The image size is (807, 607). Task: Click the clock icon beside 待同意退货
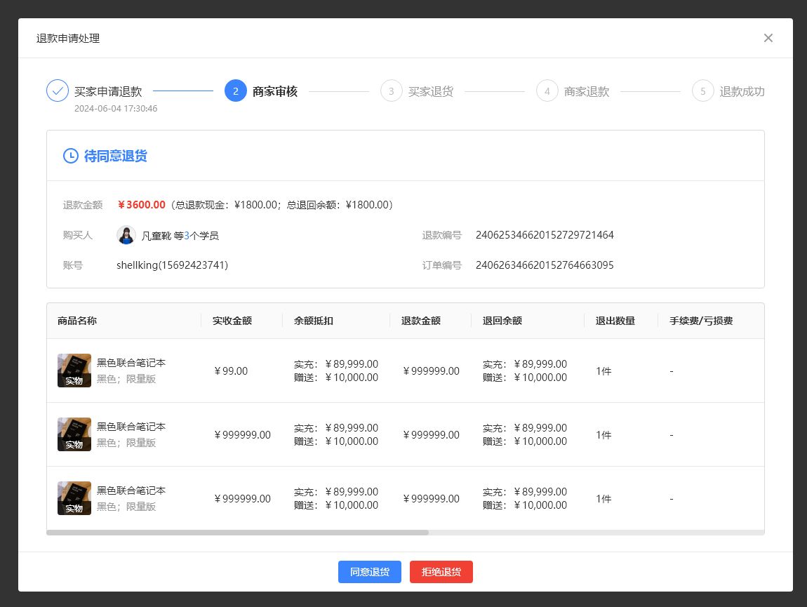(71, 156)
